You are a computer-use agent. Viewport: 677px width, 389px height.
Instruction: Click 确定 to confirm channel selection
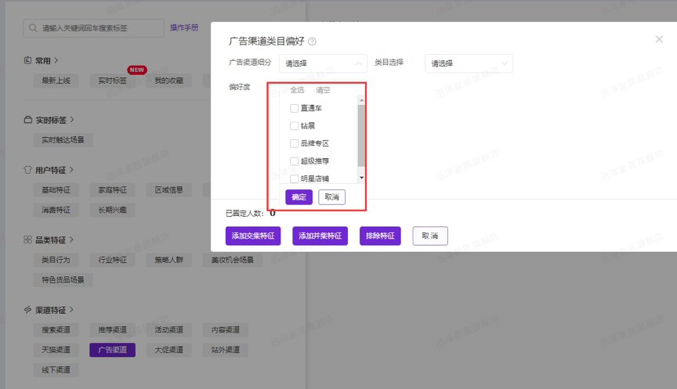[299, 197]
